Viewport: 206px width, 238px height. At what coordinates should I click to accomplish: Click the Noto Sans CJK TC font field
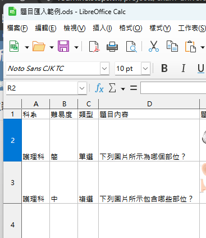click(53, 69)
